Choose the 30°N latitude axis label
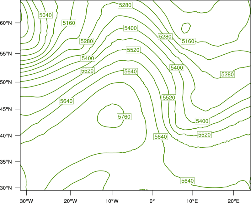251x203 pixels. pyautogui.click(x=6, y=188)
